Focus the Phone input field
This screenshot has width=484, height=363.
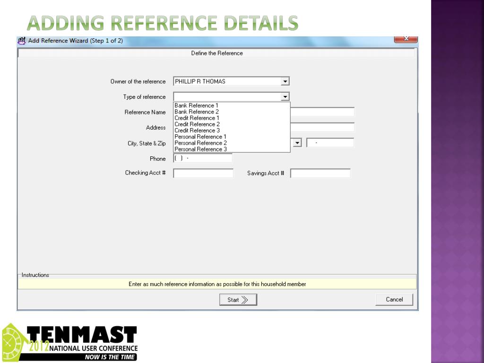coord(203,158)
